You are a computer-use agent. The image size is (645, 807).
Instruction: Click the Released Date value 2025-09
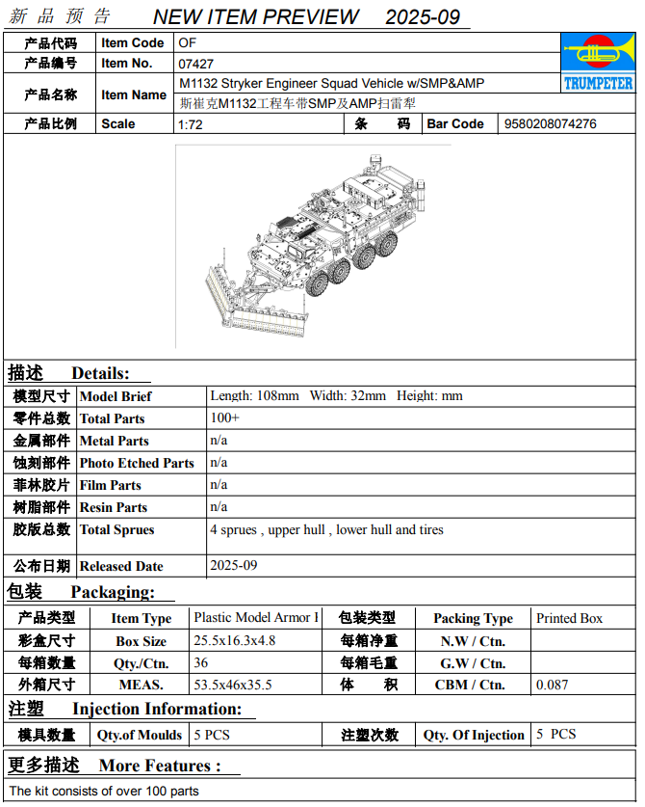[x=233, y=565]
